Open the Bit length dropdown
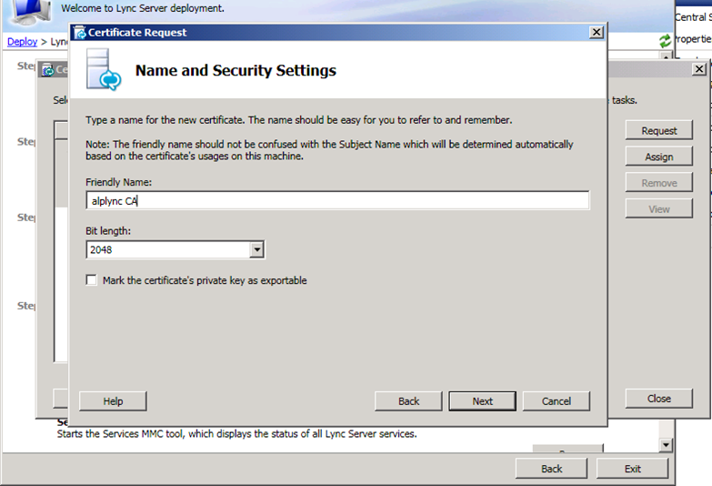The width and height of the screenshot is (712, 486). click(x=257, y=249)
